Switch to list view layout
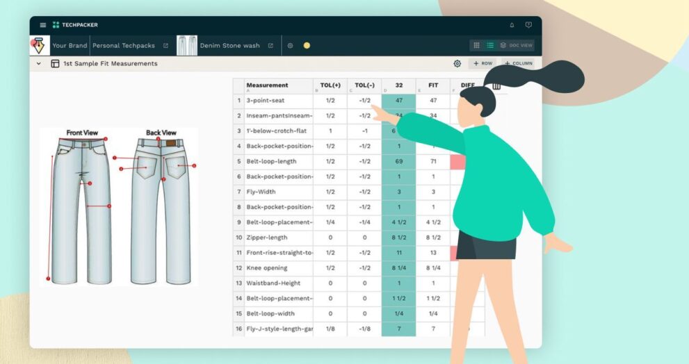Viewport: 689px width, 364px height. coord(490,45)
